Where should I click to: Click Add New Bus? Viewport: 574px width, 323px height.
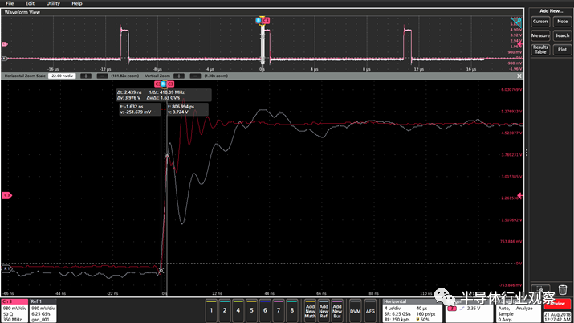click(337, 311)
